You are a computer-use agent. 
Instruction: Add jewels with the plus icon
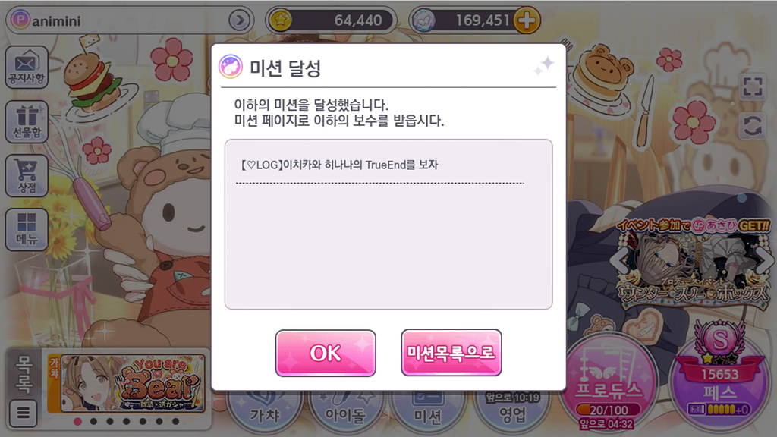pos(527,20)
